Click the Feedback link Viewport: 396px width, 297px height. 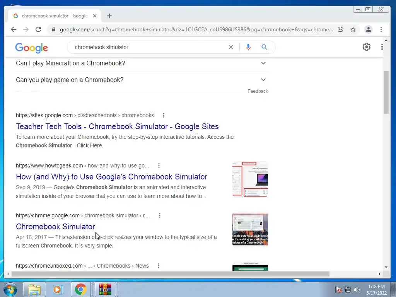pos(258,91)
